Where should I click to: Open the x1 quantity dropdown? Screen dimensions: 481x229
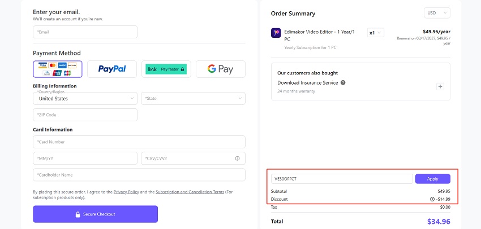tap(375, 33)
